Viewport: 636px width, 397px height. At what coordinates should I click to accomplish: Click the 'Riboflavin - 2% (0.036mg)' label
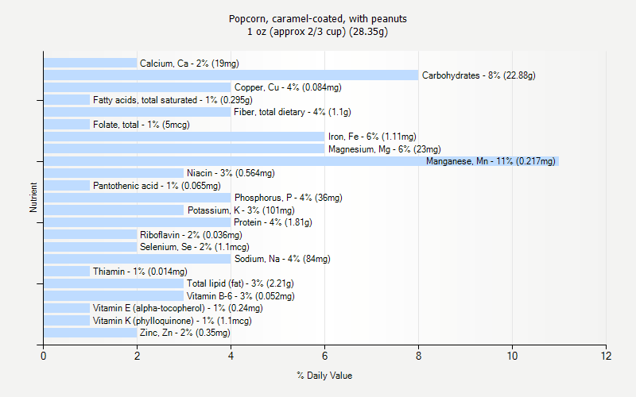191,235
